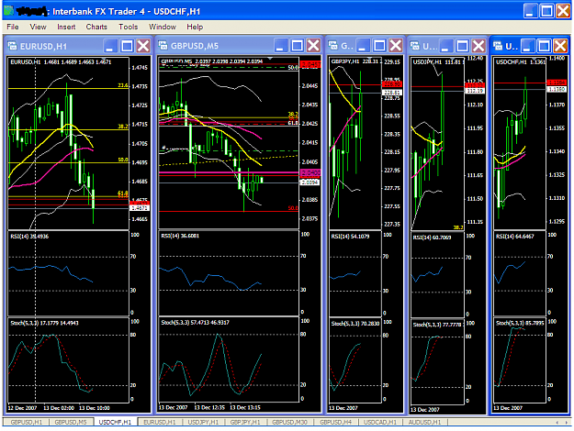Open the Window menu
Image resolution: width=574 pixels, height=431 pixels.
[163, 27]
